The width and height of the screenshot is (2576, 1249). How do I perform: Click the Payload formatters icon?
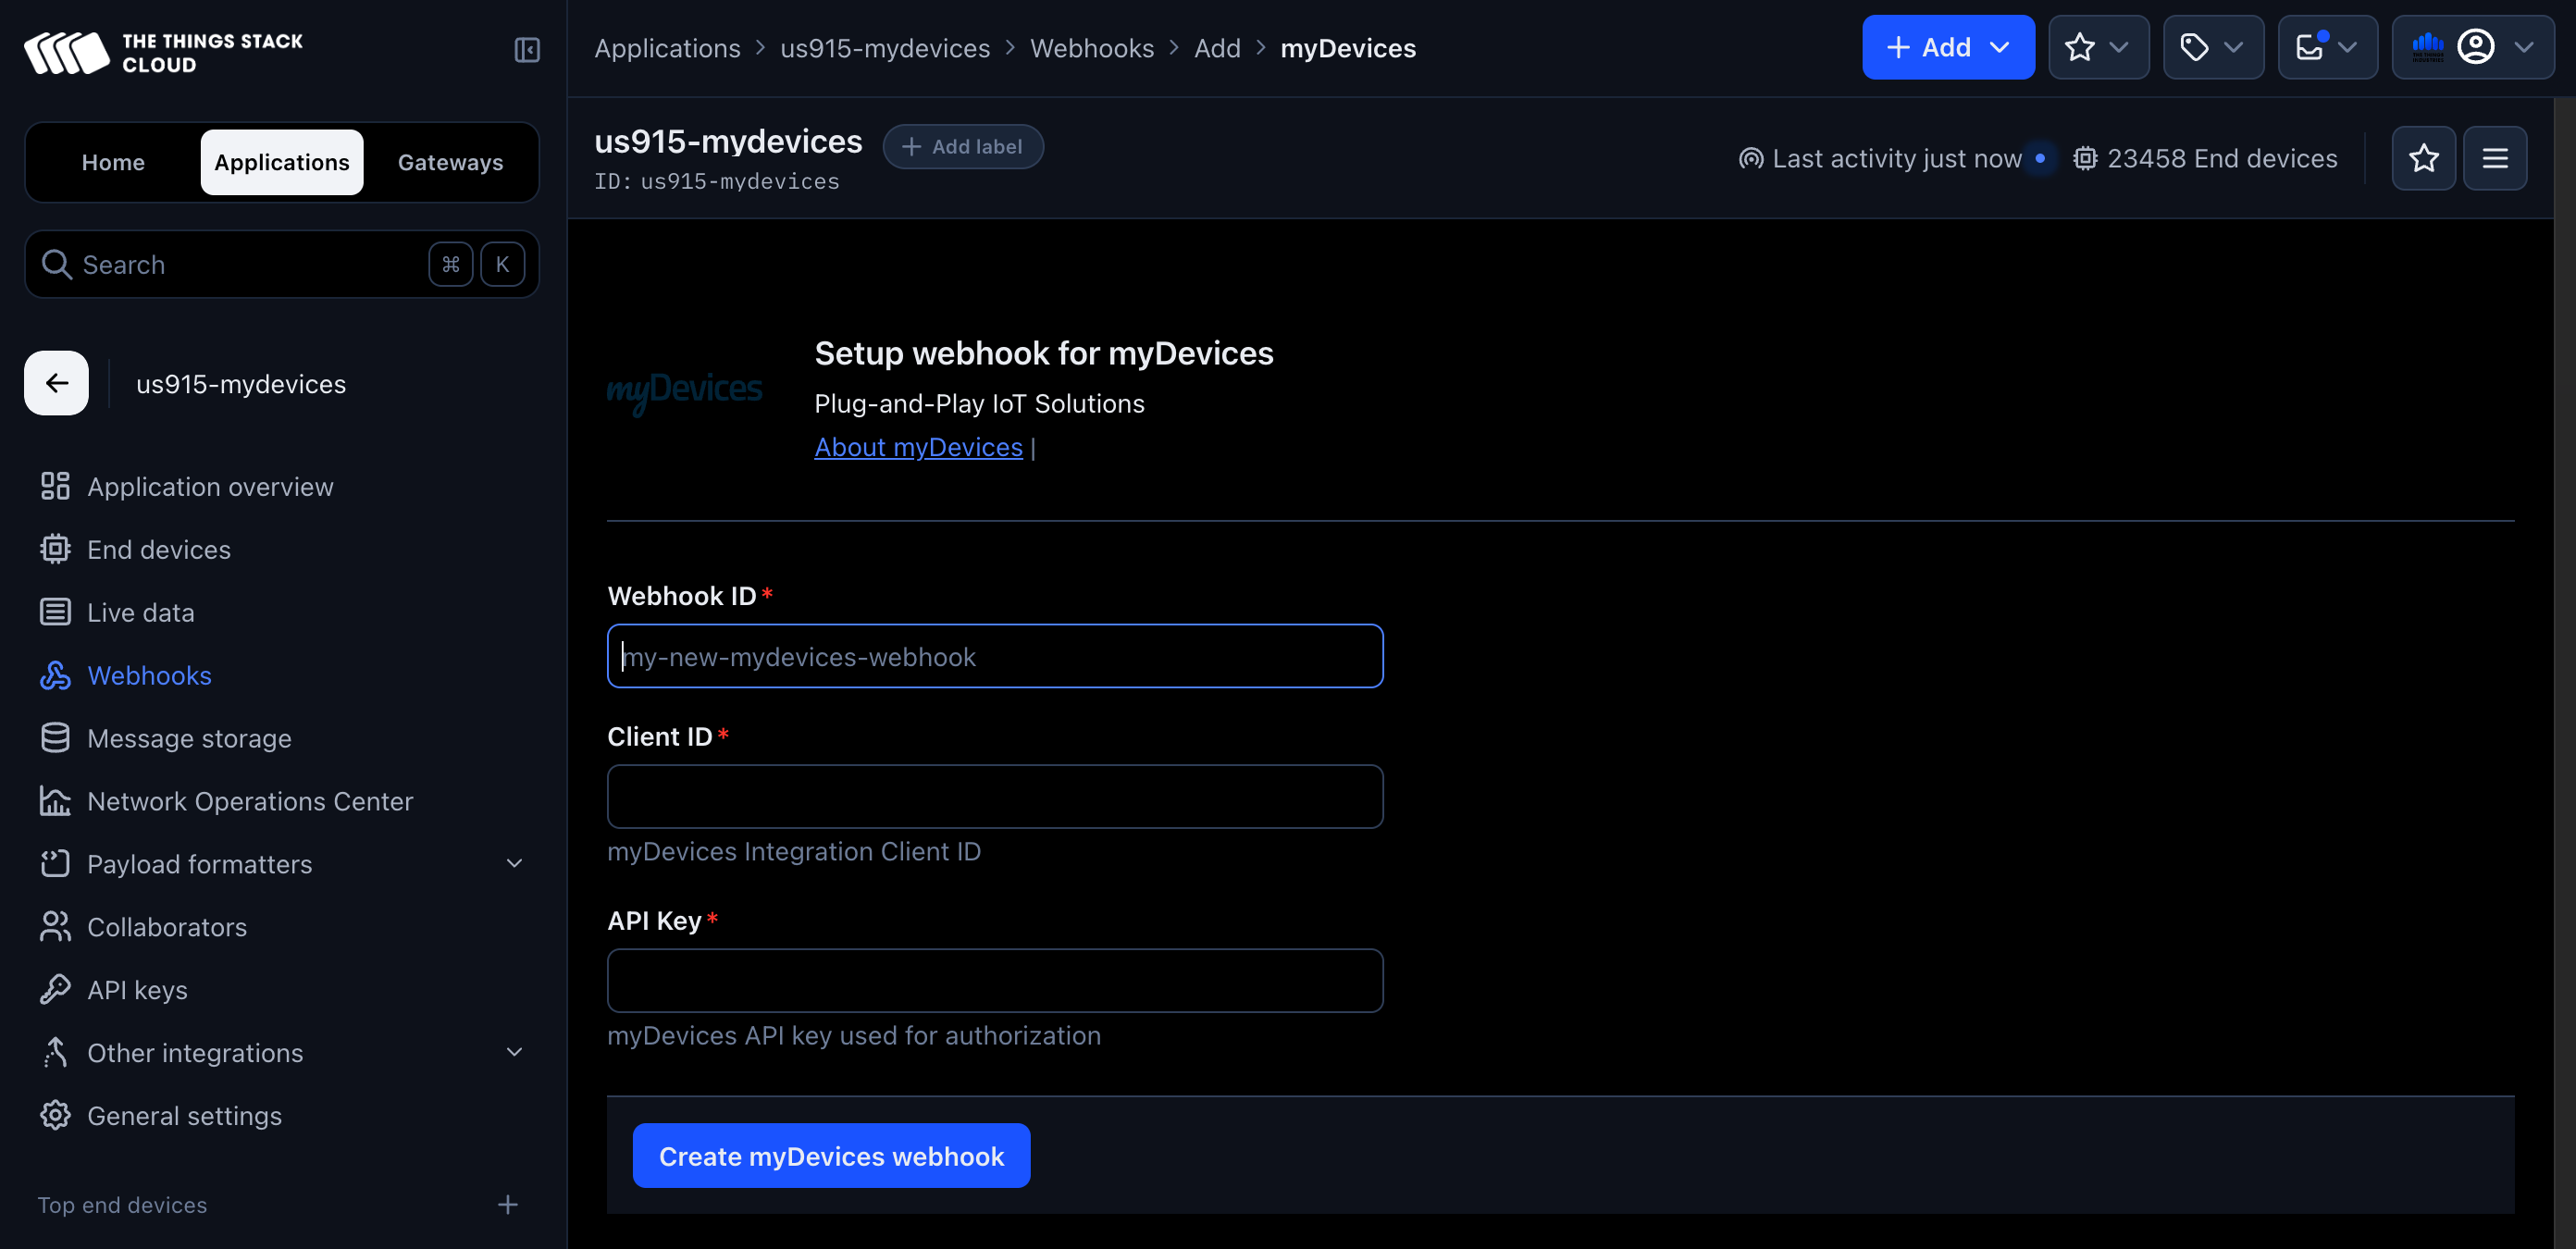(x=55, y=863)
